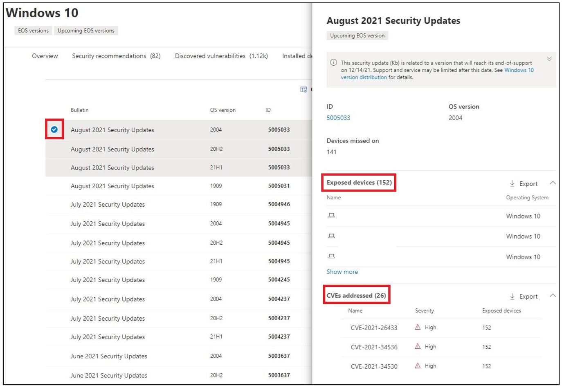
Task: Click Show more under Exposed devices
Action: pos(342,272)
